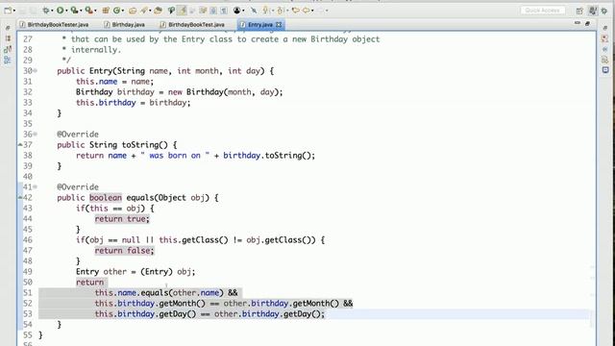The height and width of the screenshot is (346, 615).
Task: Click the black circle toolbar icon
Action: 237,11
